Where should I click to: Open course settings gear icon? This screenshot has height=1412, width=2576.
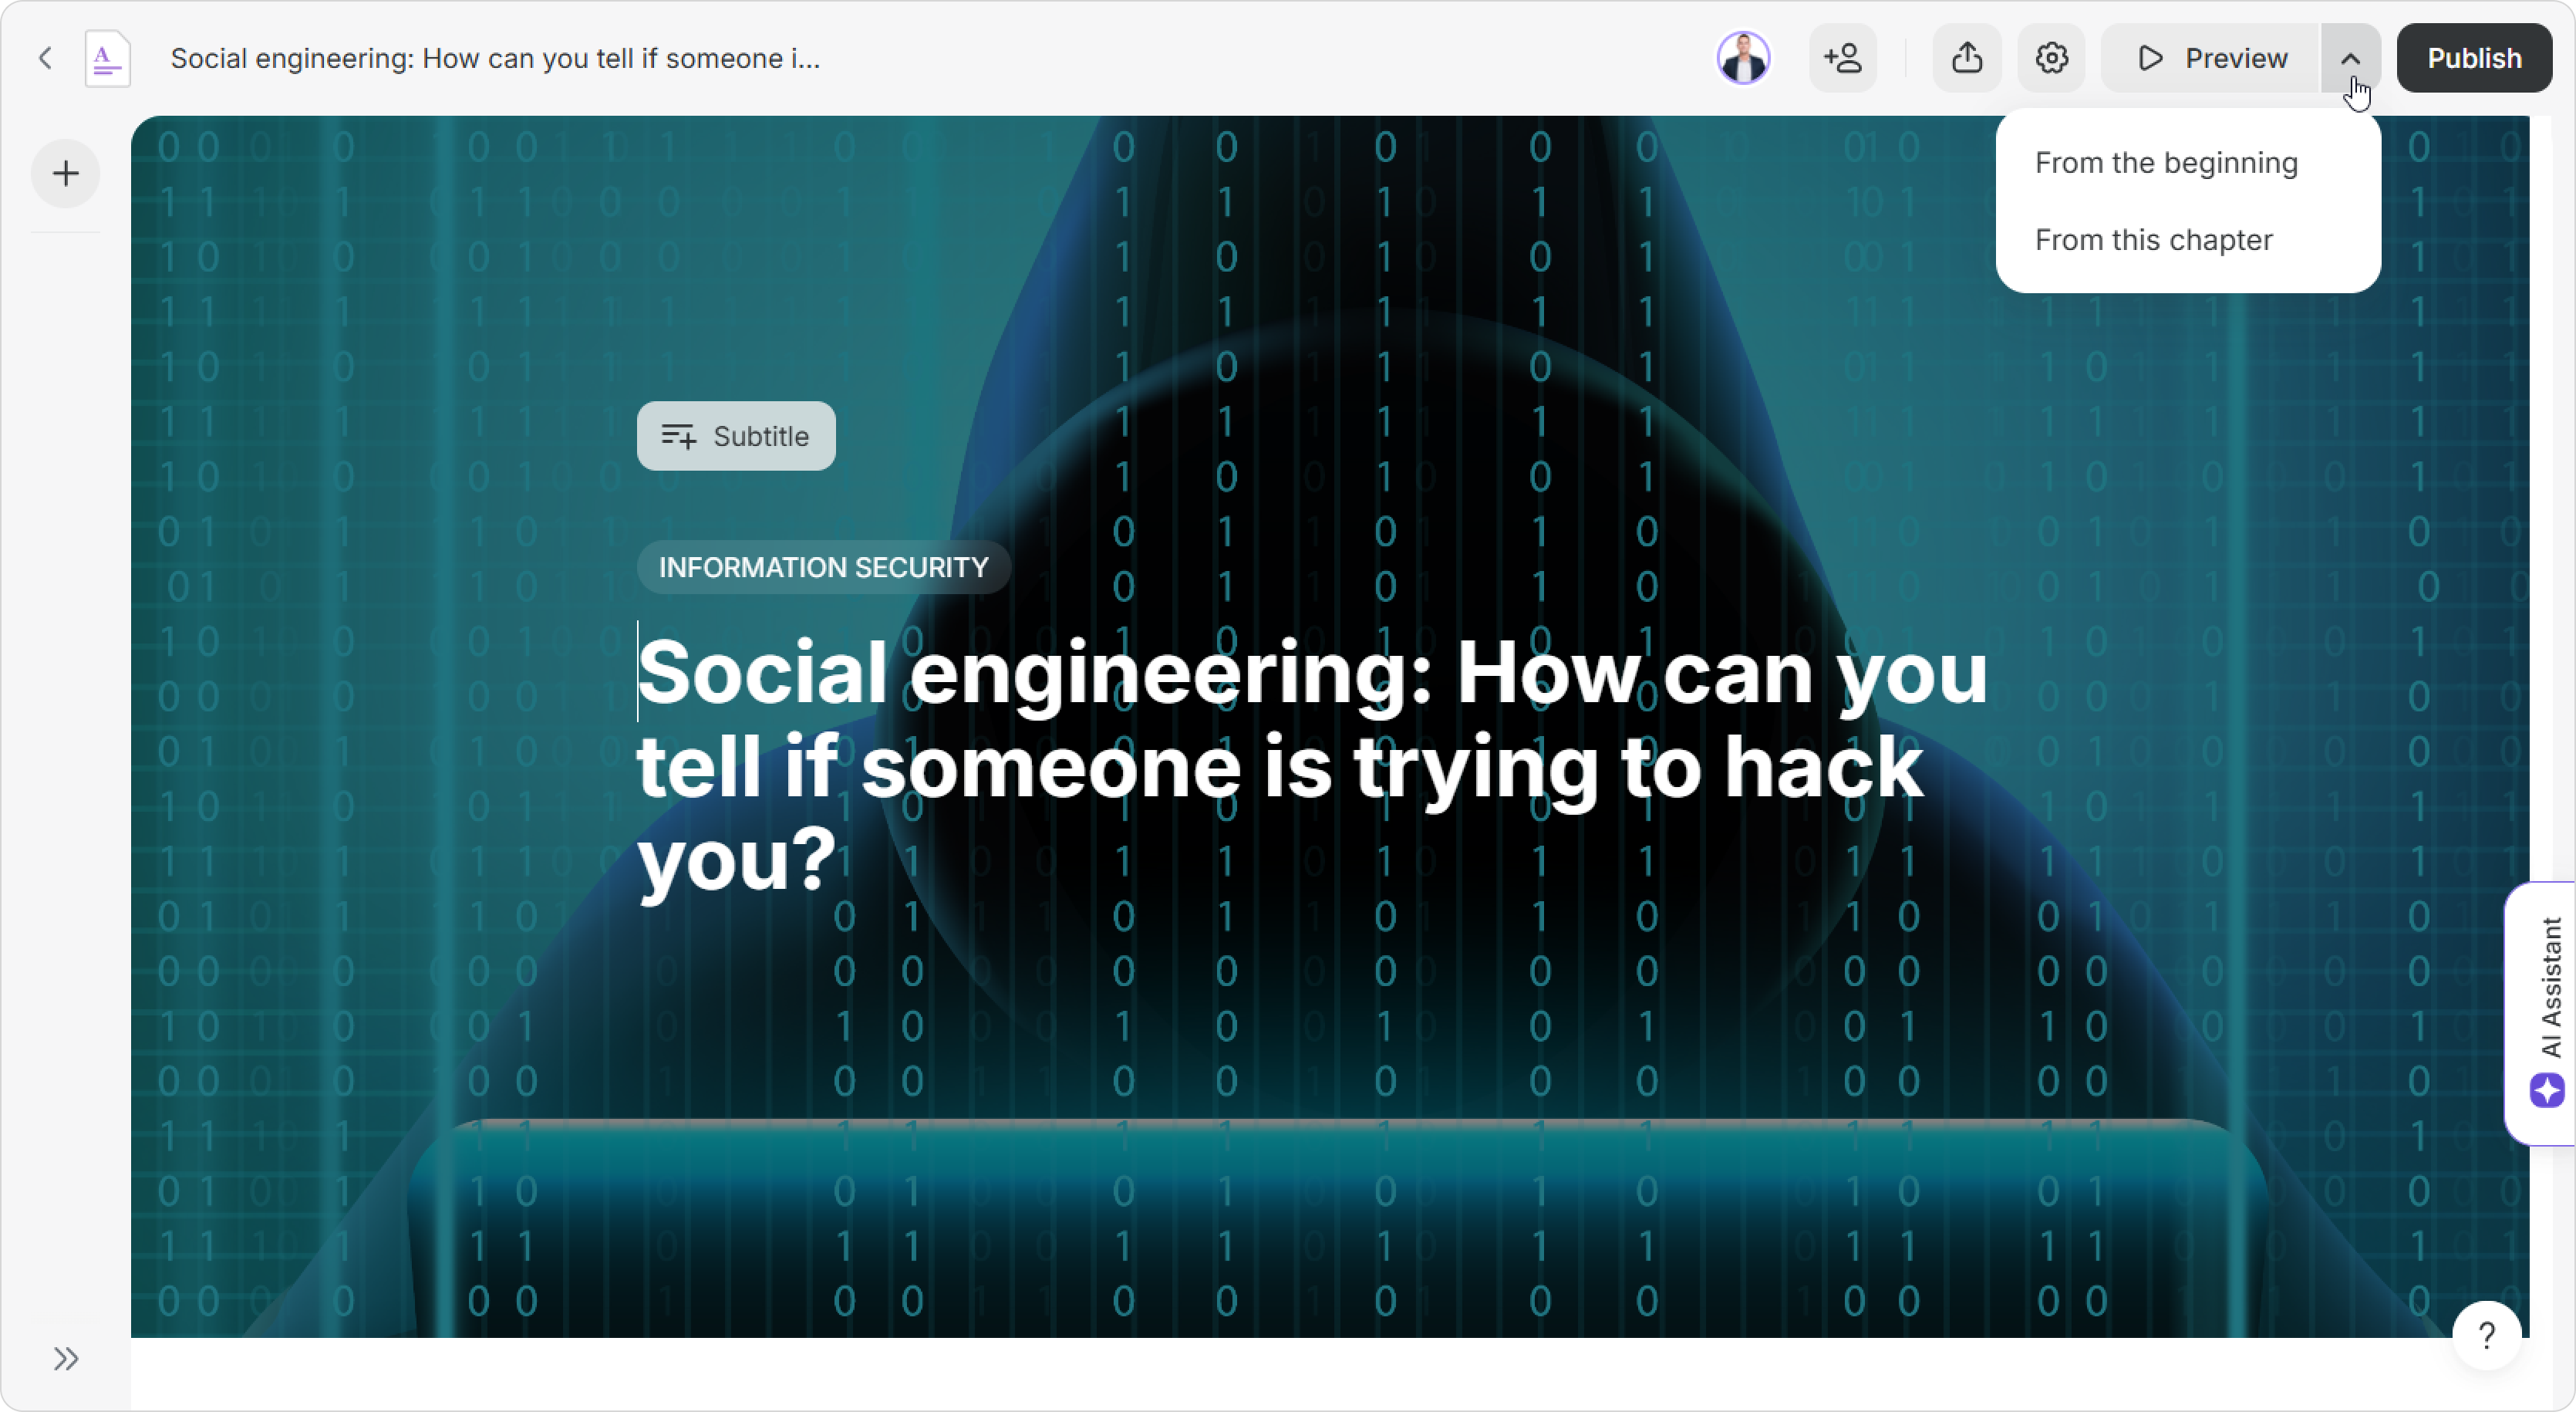point(2051,58)
